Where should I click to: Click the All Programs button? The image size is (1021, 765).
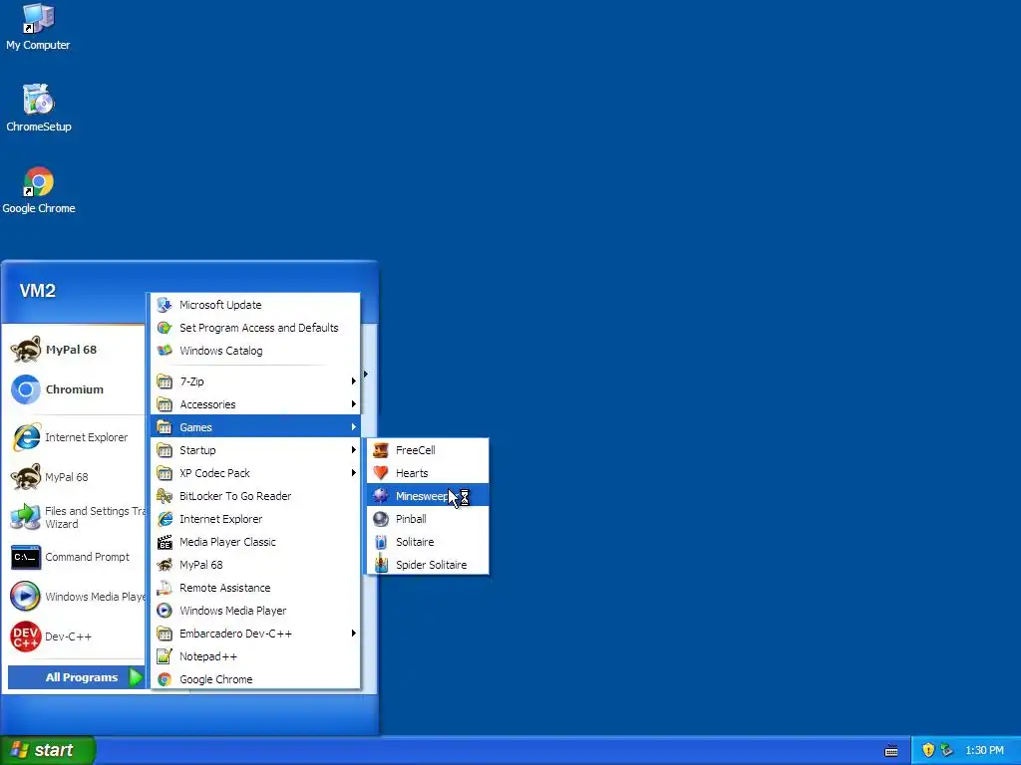click(x=76, y=677)
